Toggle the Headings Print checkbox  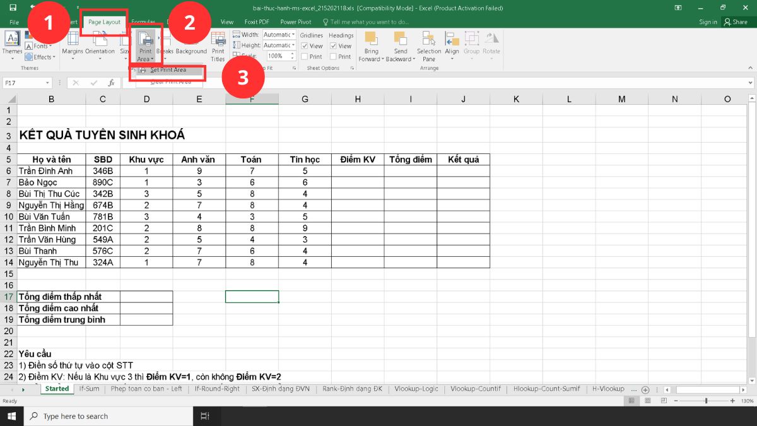pos(333,57)
